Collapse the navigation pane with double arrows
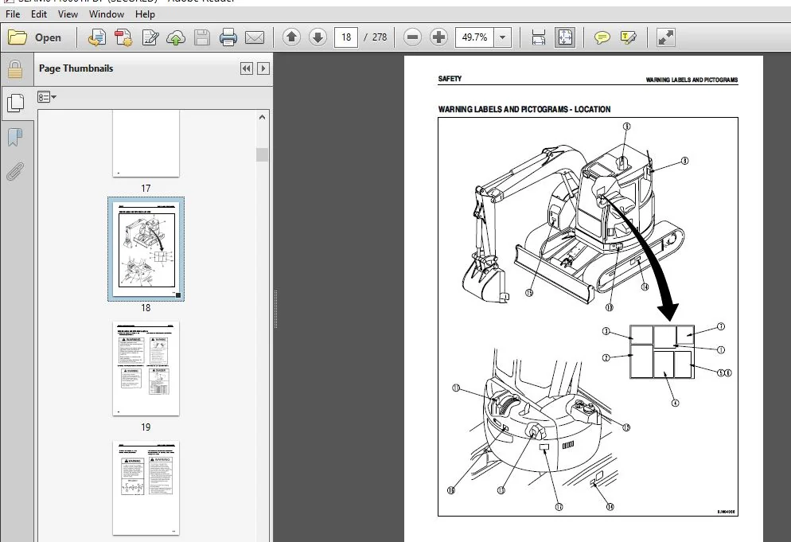The image size is (791, 542). pos(246,68)
